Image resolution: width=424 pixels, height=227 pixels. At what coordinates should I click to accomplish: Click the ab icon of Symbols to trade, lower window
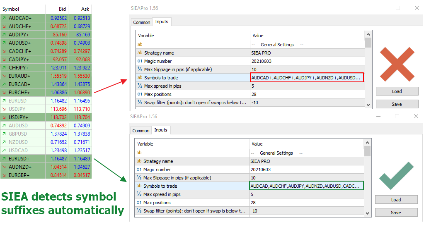(x=139, y=186)
